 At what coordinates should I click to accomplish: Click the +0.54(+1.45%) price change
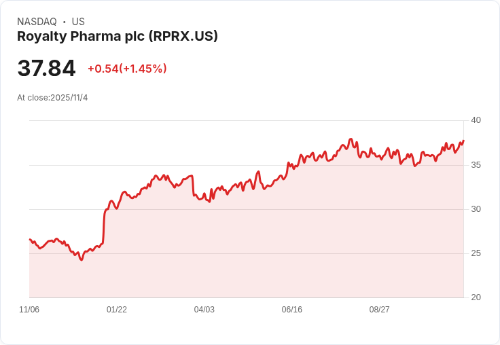[x=127, y=69]
